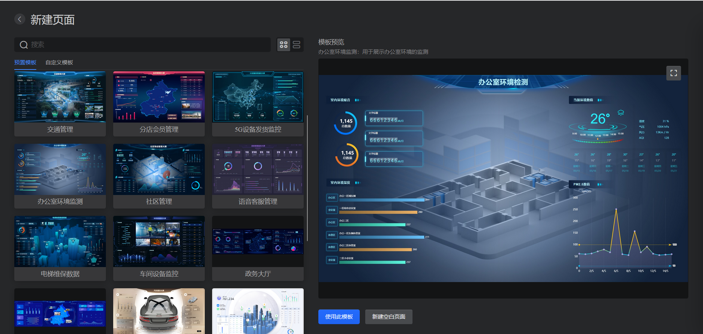The width and height of the screenshot is (703, 334).
Task: Click the back arrow to return
Action: (x=19, y=19)
